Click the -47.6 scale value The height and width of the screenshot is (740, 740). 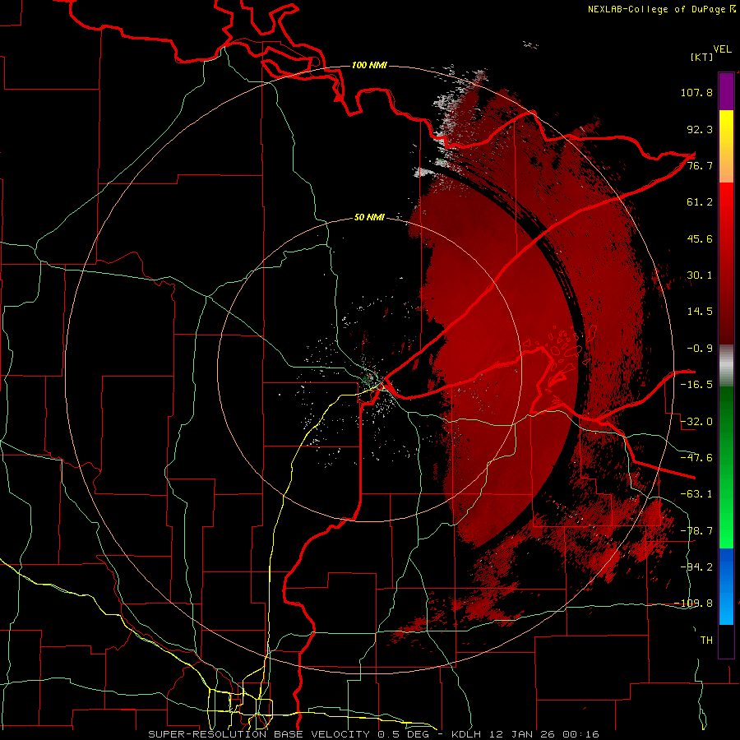pos(696,458)
